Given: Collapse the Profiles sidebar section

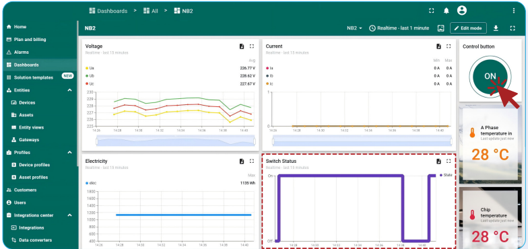Looking at the screenshot, I should (70, 152).
